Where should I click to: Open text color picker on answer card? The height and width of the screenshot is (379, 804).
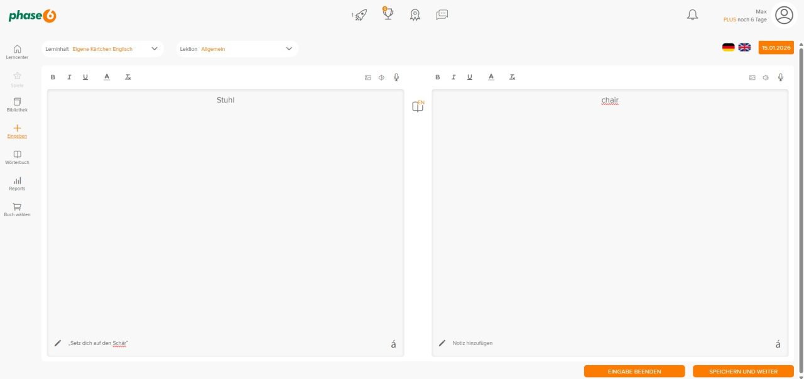click(491, 77)
